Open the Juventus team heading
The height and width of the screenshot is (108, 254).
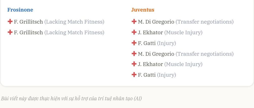click(143, 10)
